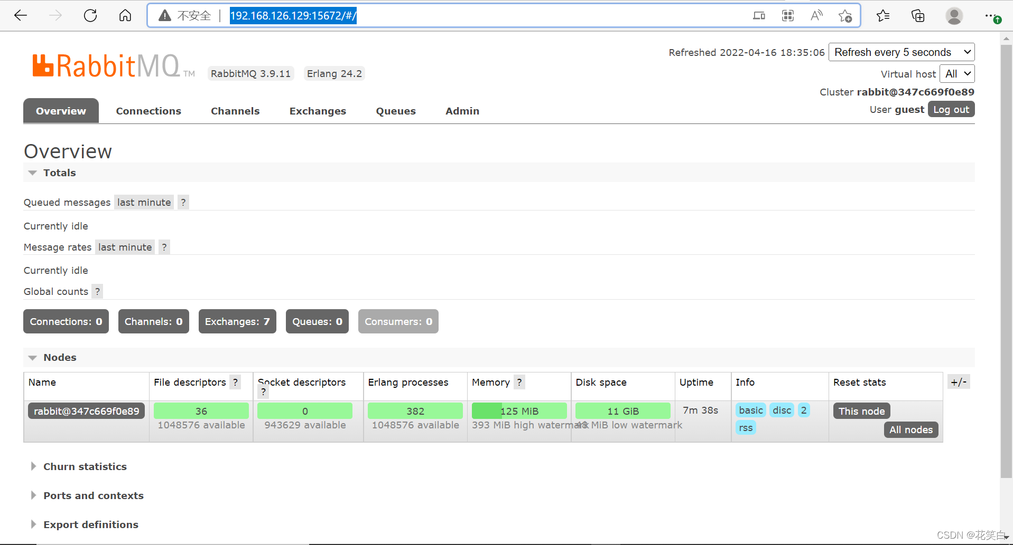Open the Exchanges: 7 count button
The image size is (1013, 545).
[237, 321]
